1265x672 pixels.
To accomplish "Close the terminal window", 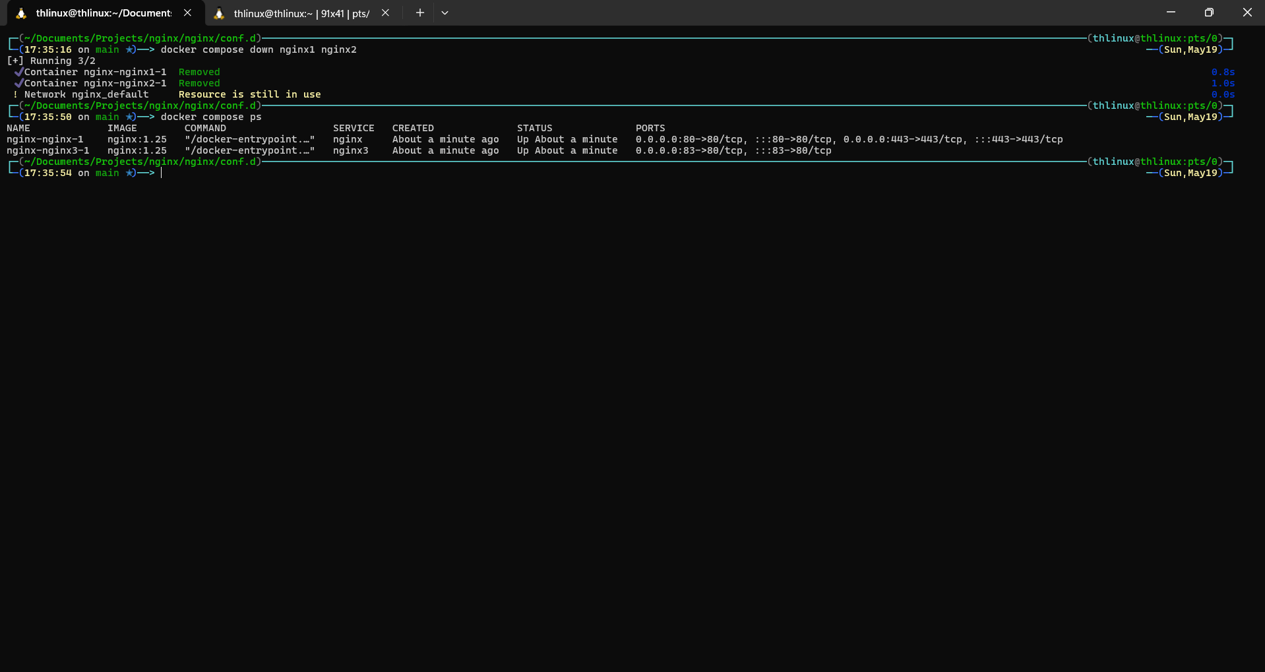I will tap(1247, 13).
